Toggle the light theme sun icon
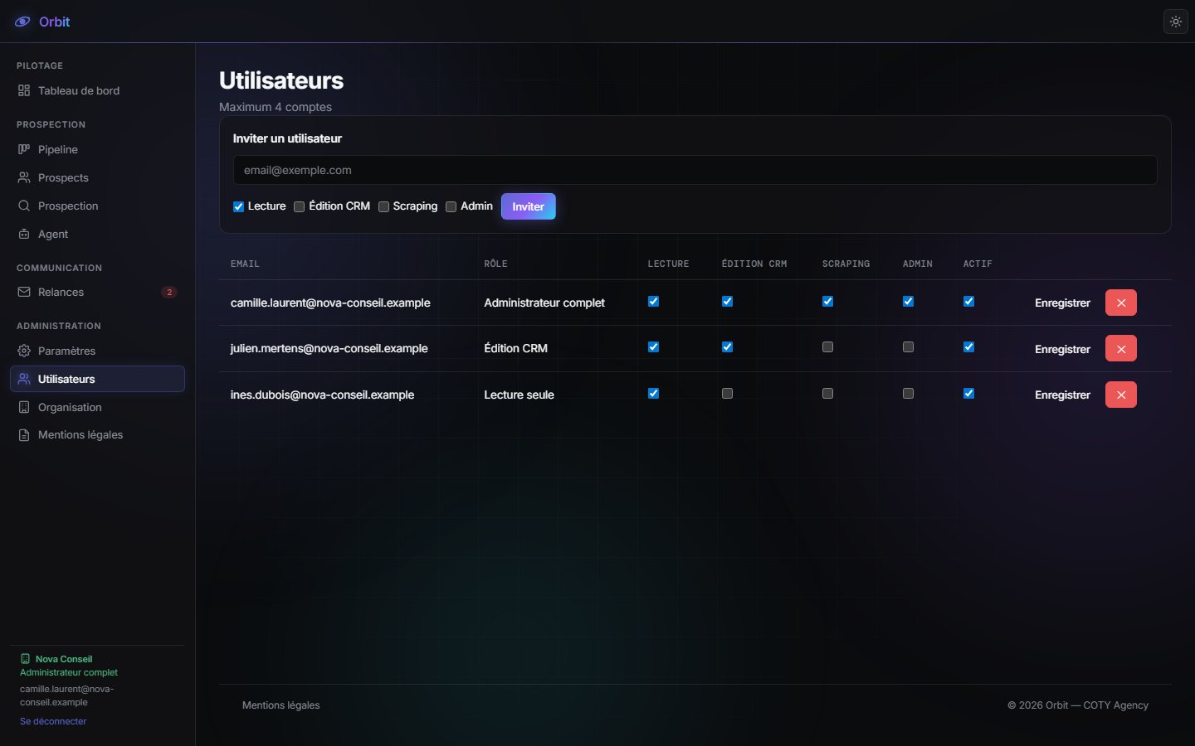The image size is (1195, 746). click(1176, 22)
